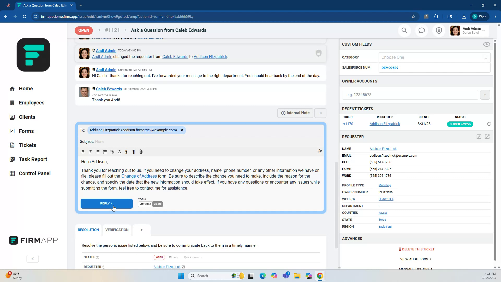501x282 pixels.
Task: Open the Category dropdown showing Choose One
Action: (x=434, y=57)
